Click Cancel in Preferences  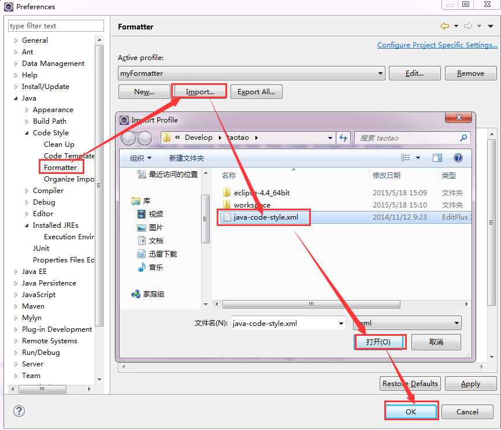[467, 412]
